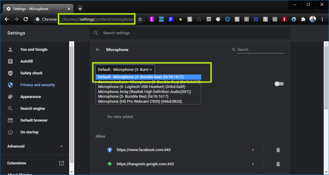Open Default browser settings
Image resolution: width=329 pixels, height=175 pixels.
coord(34,120)
